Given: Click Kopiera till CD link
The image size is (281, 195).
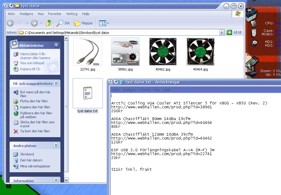Looking at the screenshot, I should (30, 69).
